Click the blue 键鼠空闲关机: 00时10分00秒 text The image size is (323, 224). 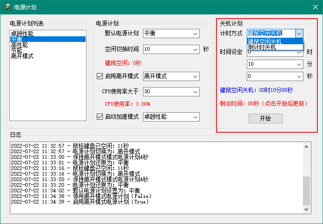coord(256,90)
